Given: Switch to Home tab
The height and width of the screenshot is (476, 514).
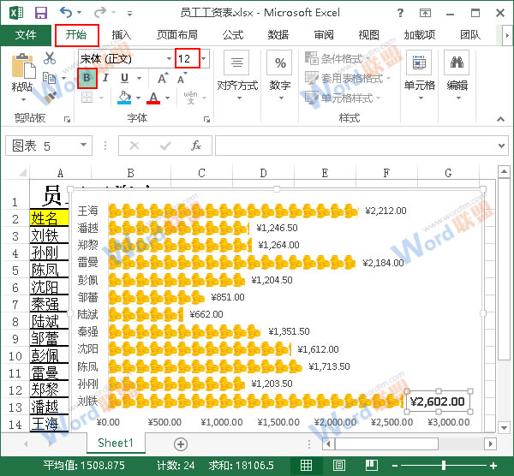Looking at the screenshot, I should pyautogui.click(x=76, y=35).
